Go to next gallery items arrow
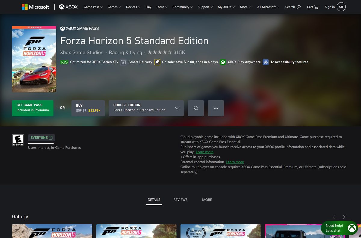Image resolution: width=361 pixels, height=238 pixels. tap(344, 217)
